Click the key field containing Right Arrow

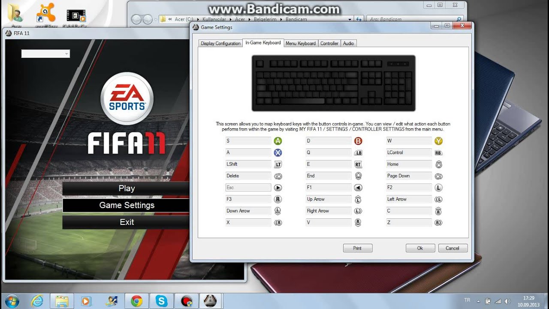329,211
